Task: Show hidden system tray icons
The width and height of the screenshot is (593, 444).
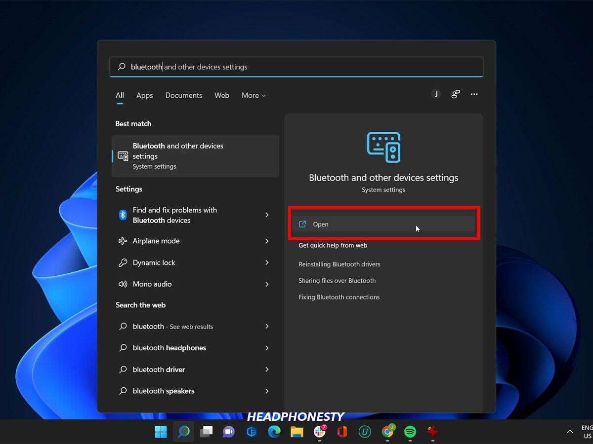Action: pyautogui.click(x=570, y=432)
